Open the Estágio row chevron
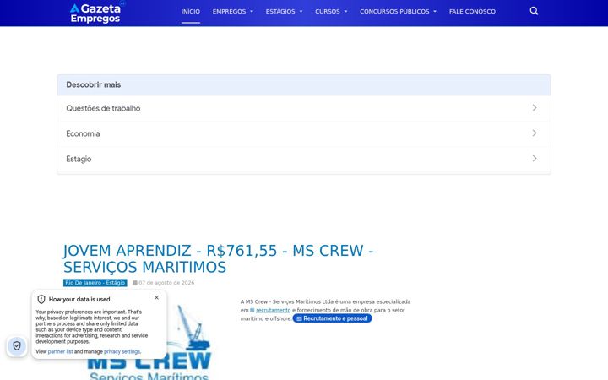Screen dimensions: 608x380 [535, 159]
